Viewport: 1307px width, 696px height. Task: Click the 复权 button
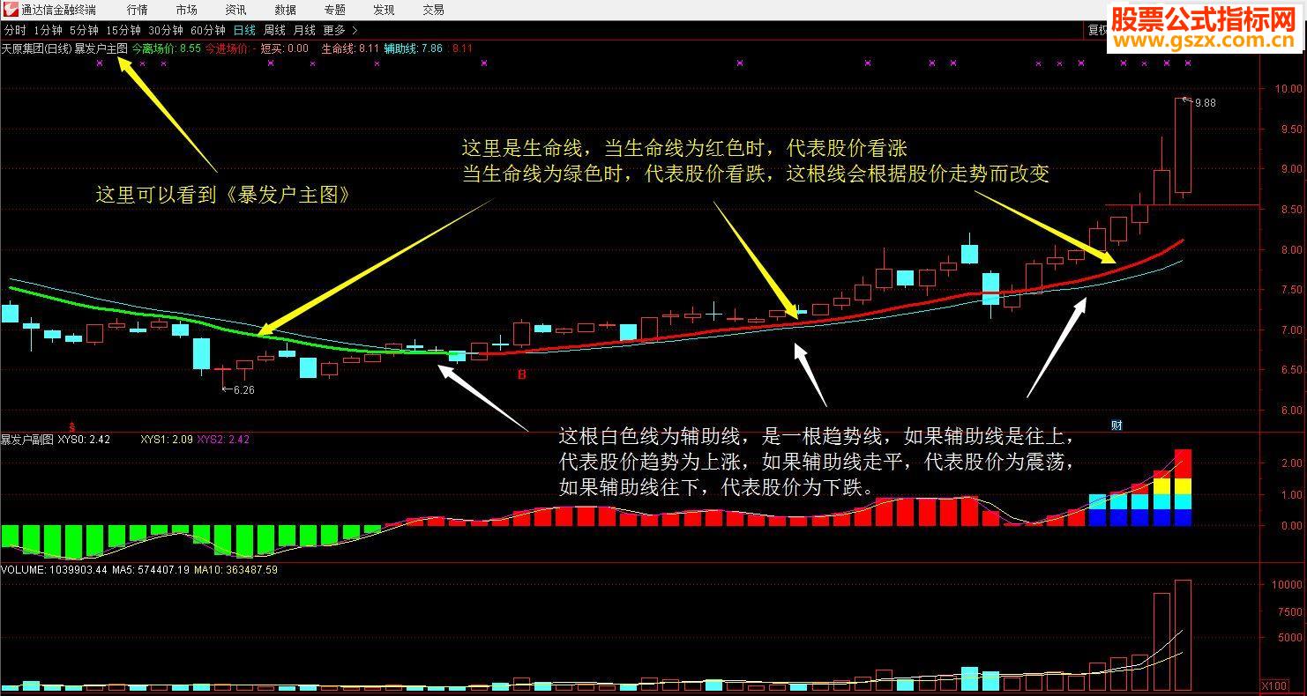(x=1097, y=30)
